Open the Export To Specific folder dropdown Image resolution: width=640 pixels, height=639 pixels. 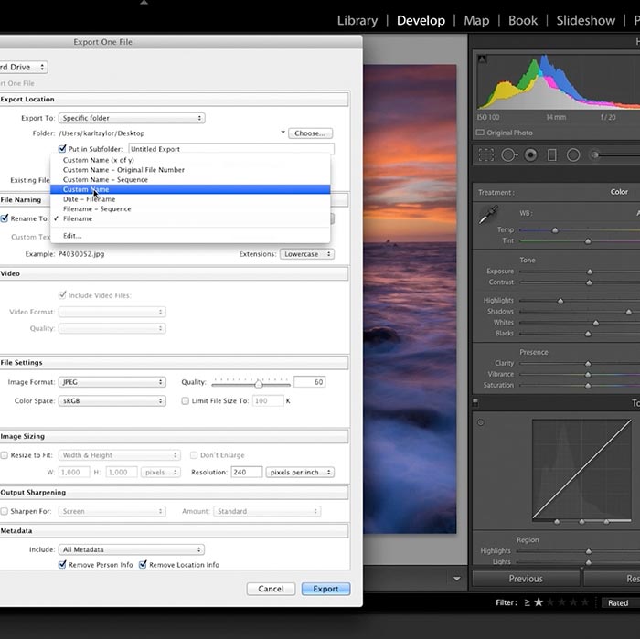[x=132, y=118]
